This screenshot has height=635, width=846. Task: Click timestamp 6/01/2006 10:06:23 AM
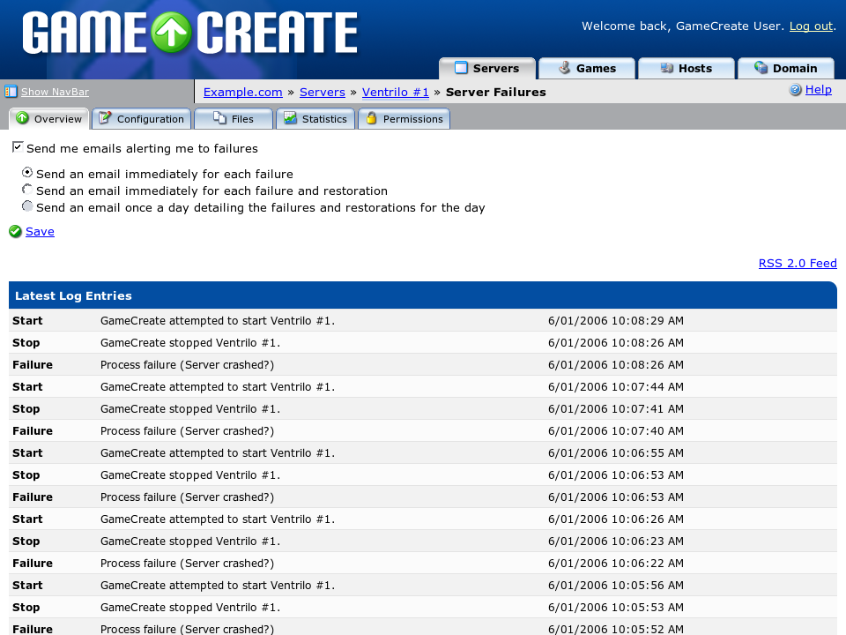point(616,542)
